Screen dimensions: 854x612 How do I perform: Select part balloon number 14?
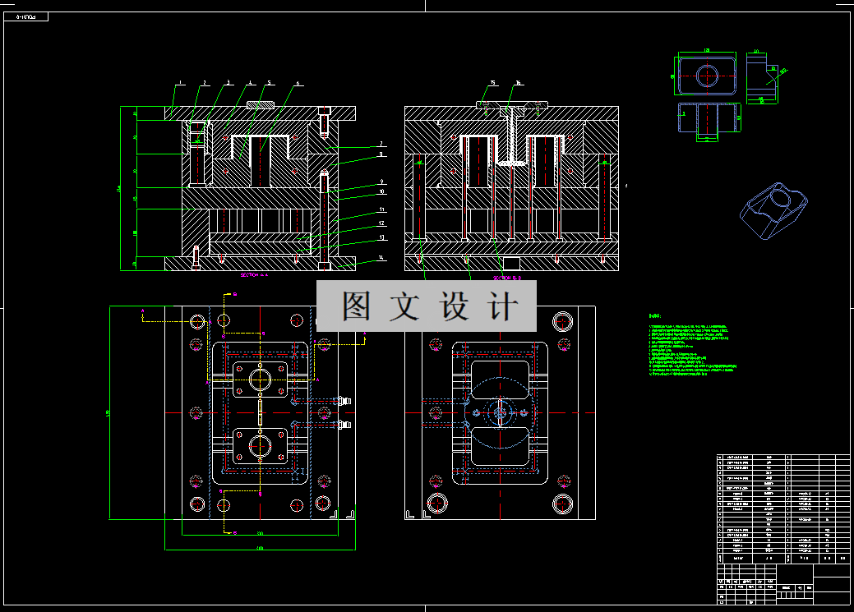382,258
